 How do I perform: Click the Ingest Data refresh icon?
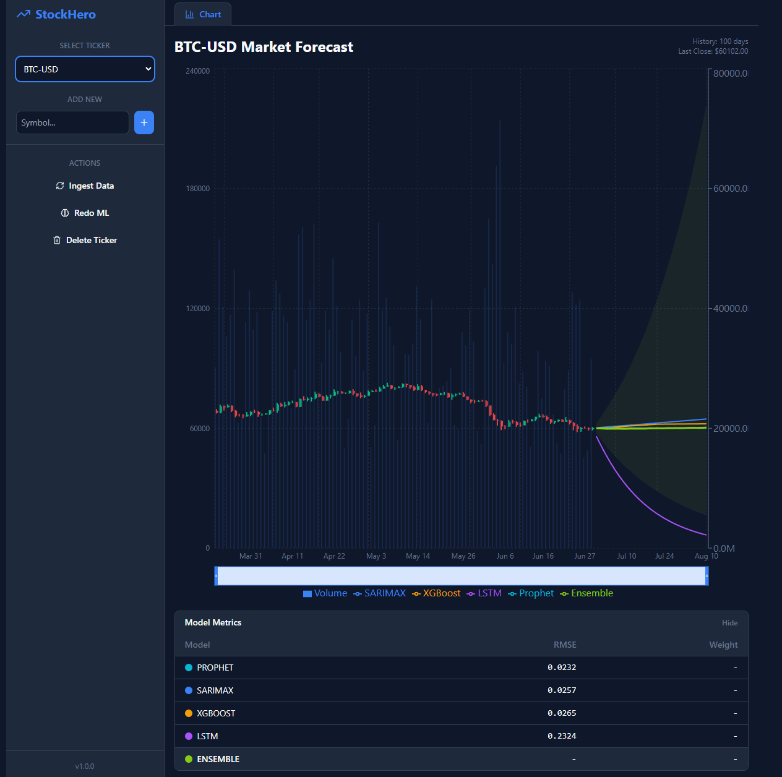coord(60,186)
